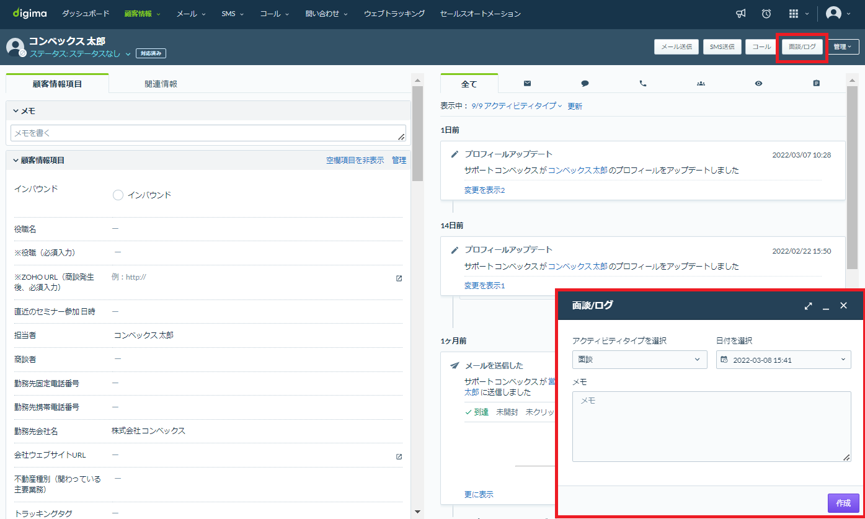The height and width of the screenshot is (519, 865).
Task: Click the 対応済み badge
Action: pyautogui.click(x=151, y=54)
